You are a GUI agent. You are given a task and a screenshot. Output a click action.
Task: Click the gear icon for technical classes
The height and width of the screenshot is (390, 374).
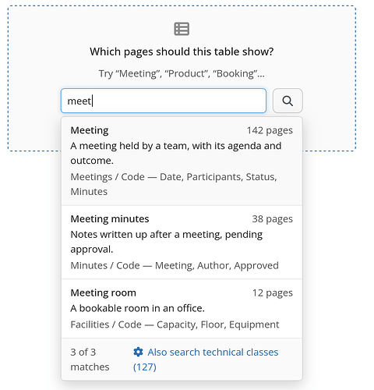[138, 352]
